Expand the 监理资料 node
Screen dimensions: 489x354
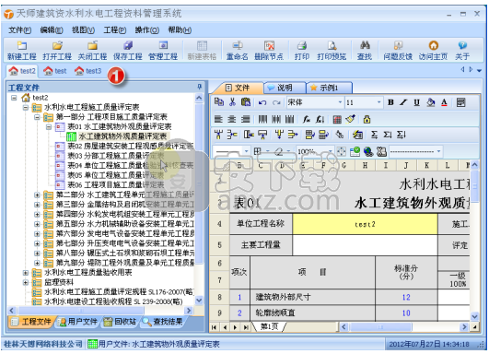pos(26,282)
